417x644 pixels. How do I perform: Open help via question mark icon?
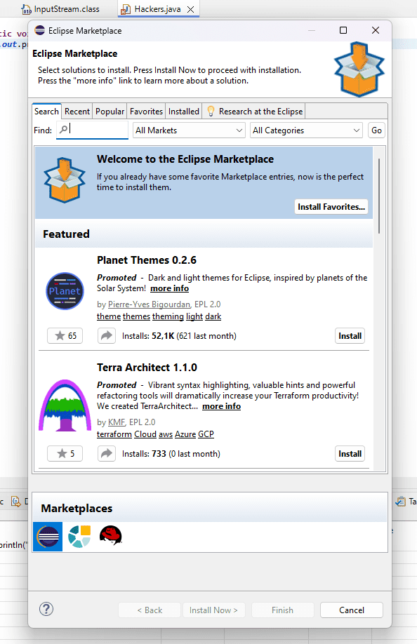tap(46, 609)
